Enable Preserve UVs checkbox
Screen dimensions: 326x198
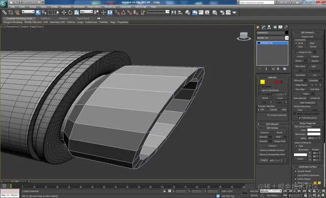[x=296, y=52]
